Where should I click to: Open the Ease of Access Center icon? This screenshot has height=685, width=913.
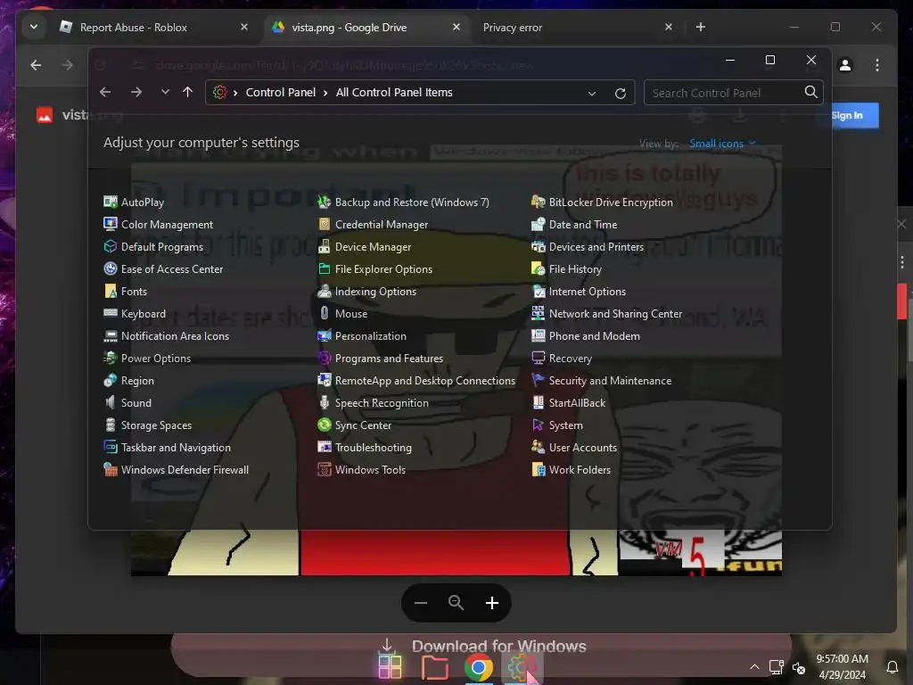tap(110, 268)
